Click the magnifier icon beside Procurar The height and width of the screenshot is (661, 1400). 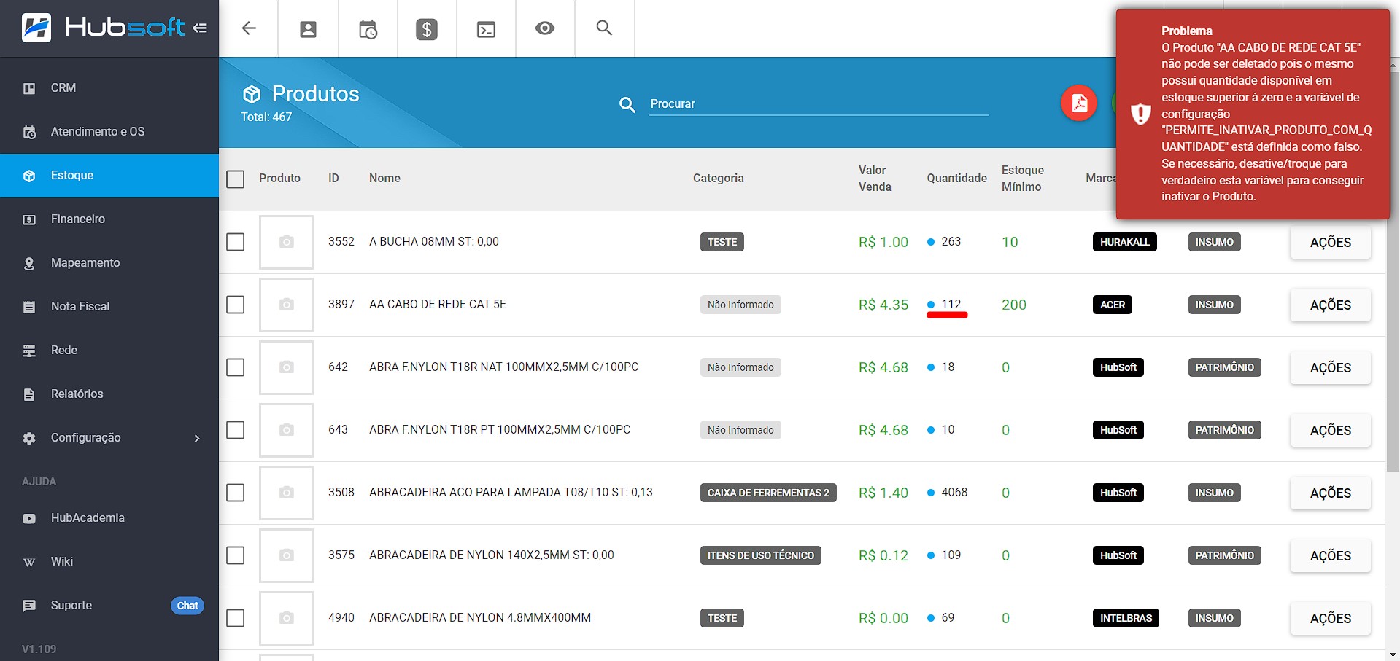[x=627, y=104]
